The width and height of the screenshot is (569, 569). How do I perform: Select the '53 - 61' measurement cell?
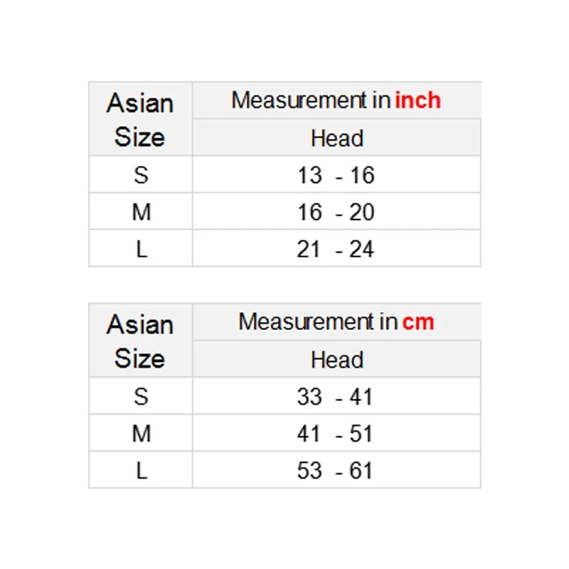tap(336, 470)
